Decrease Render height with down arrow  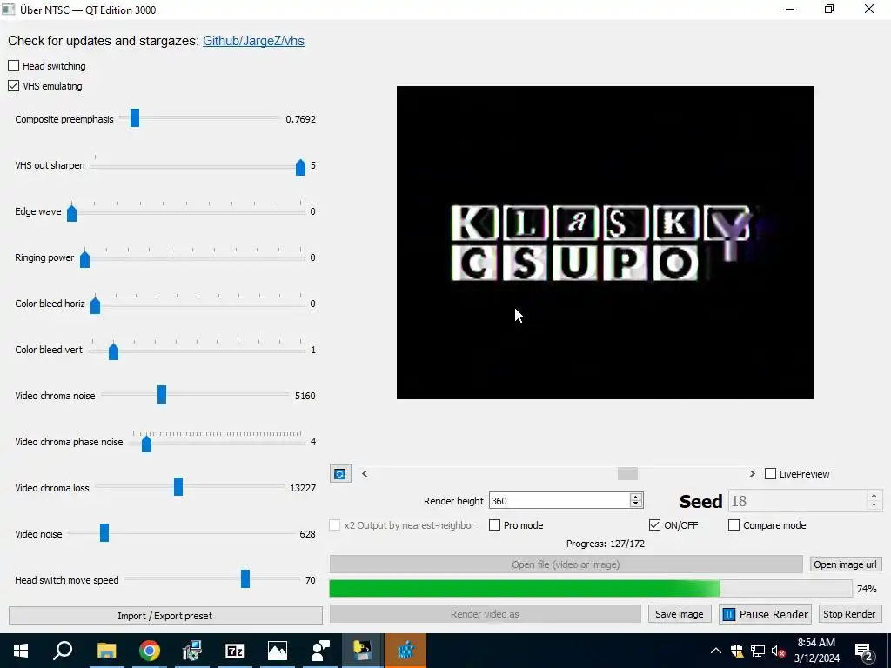(636, 504)
